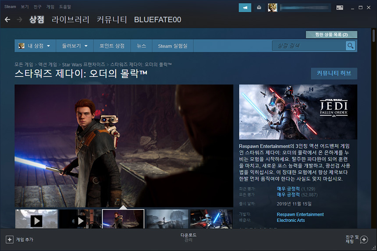Viewport: 377px width, 251px height.
Task: Click the game title breadcrumb link
Action: 141,64
